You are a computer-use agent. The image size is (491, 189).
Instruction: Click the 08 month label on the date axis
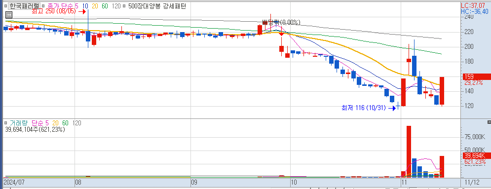click(78, 182)
